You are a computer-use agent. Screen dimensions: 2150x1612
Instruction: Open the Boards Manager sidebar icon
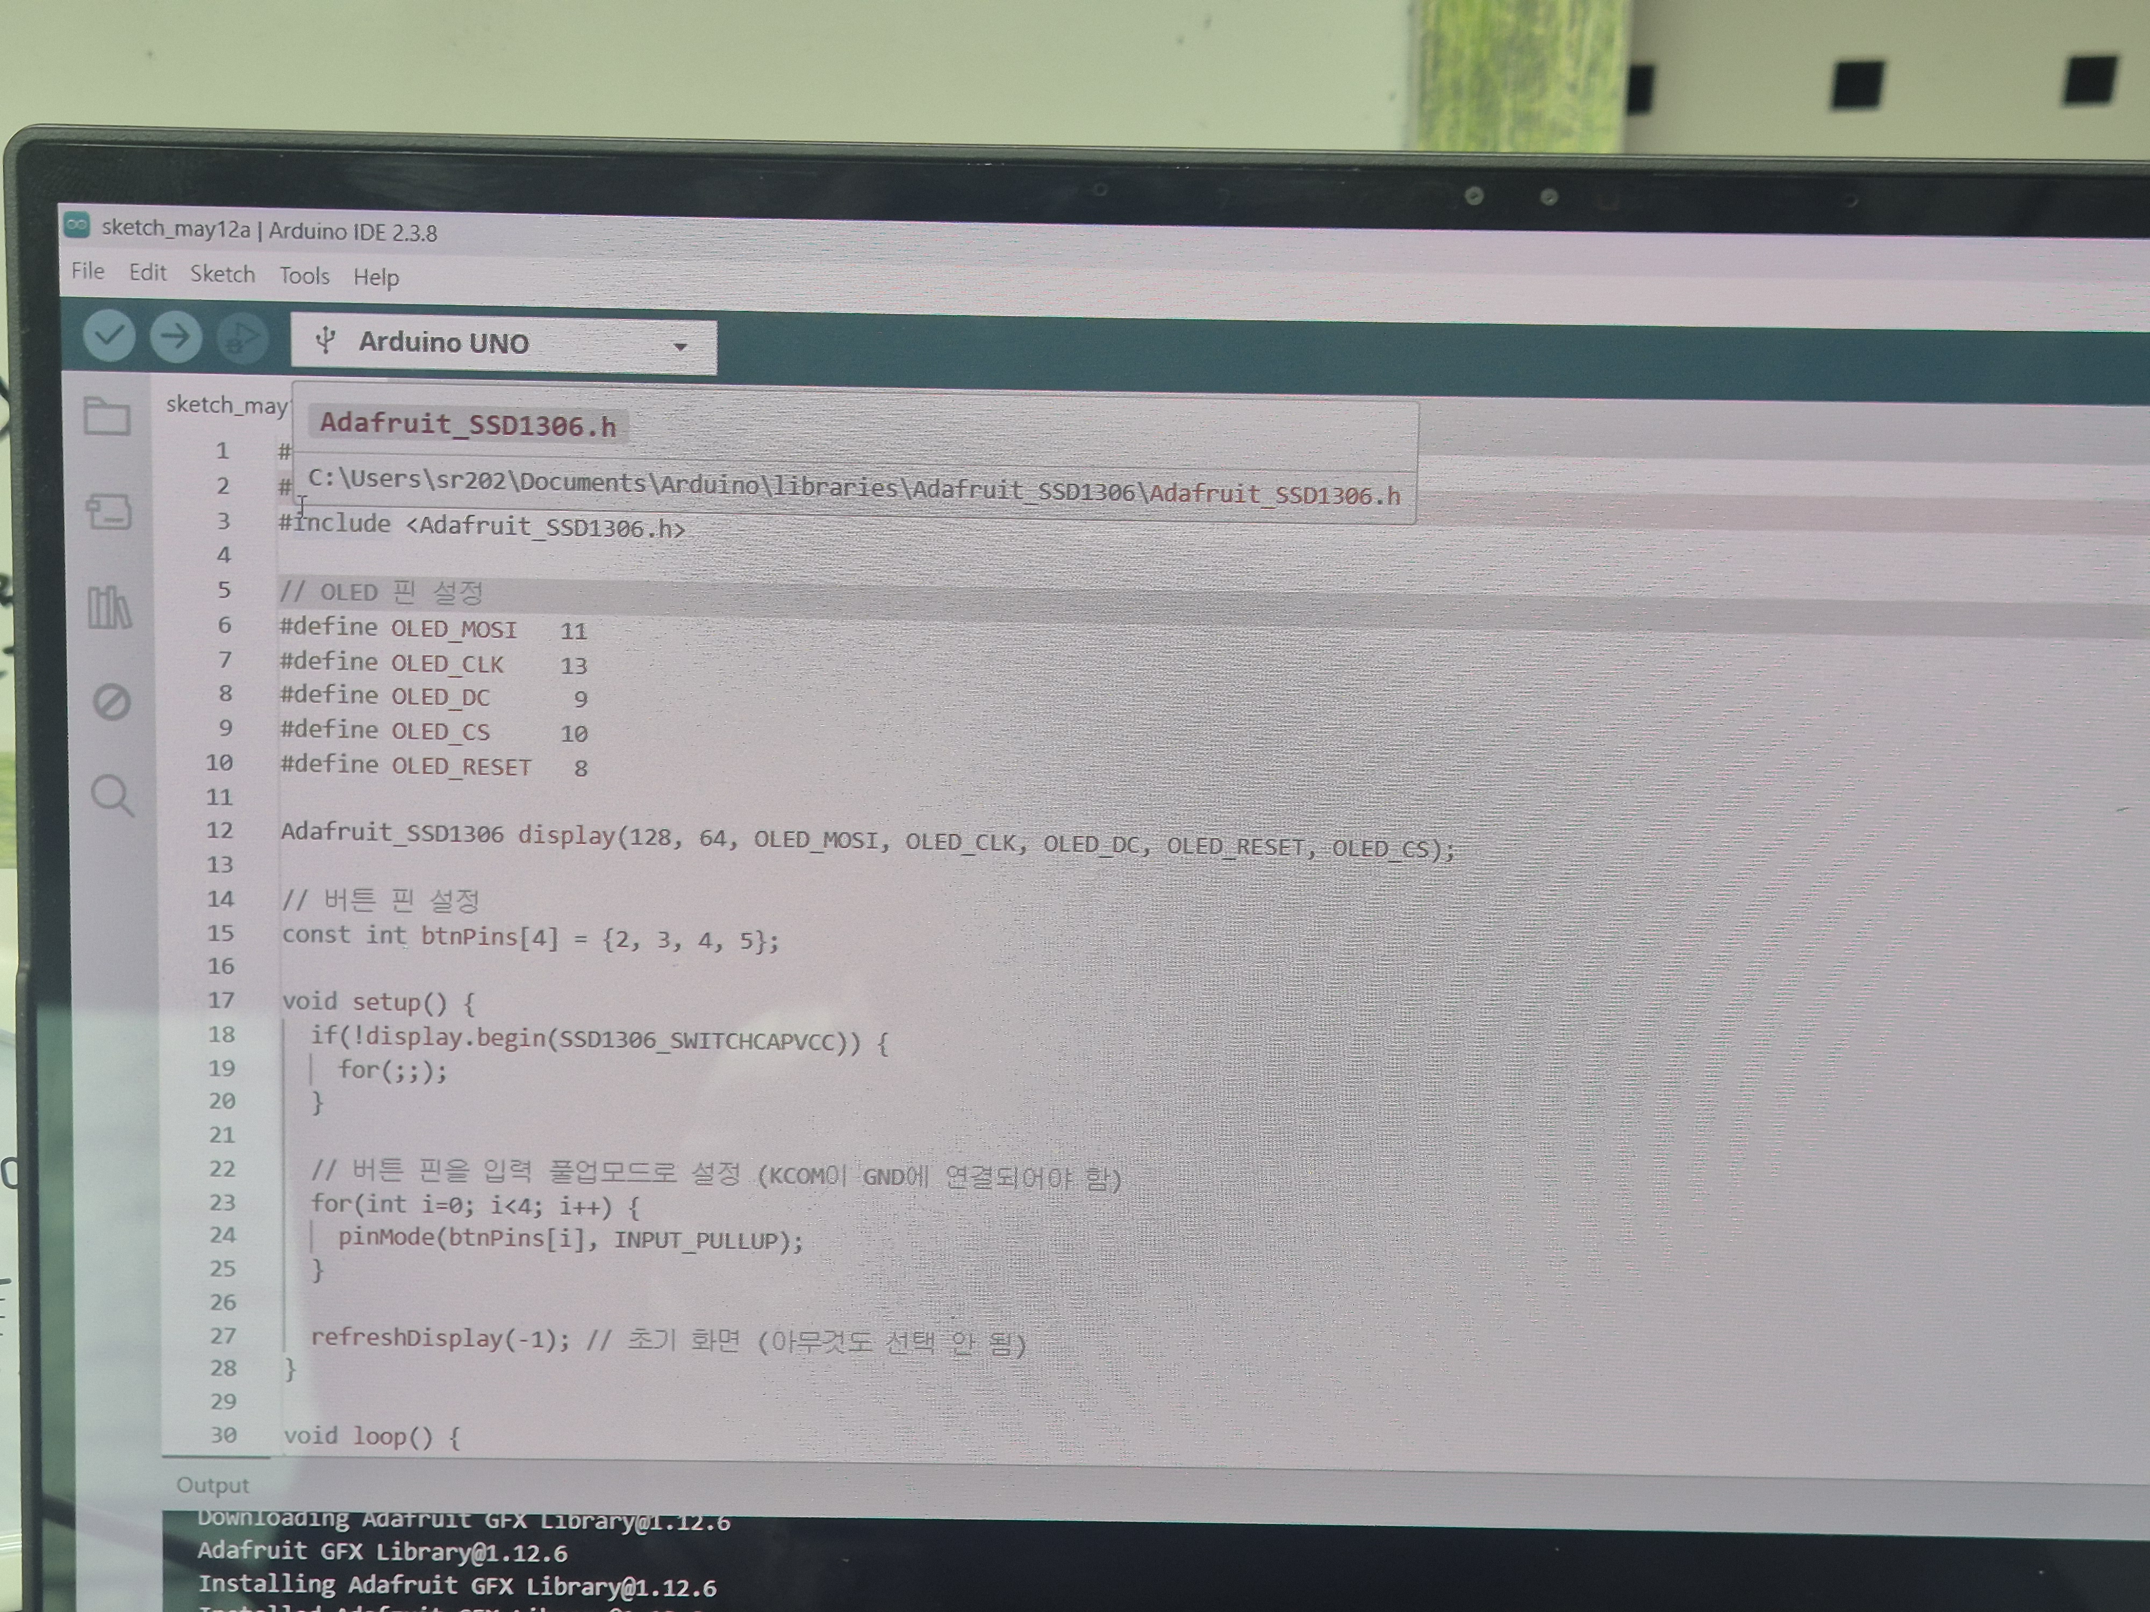coord(109,511)
